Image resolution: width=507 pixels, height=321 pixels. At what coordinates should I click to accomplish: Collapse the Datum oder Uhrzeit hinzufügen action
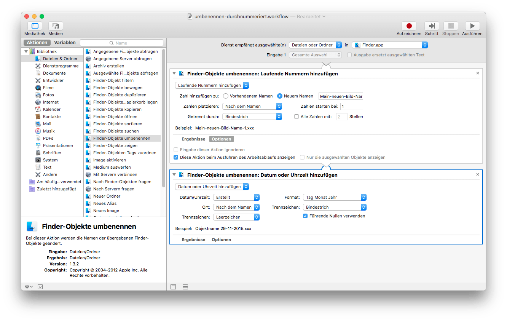pyautogui.click(x=174, y=175)
